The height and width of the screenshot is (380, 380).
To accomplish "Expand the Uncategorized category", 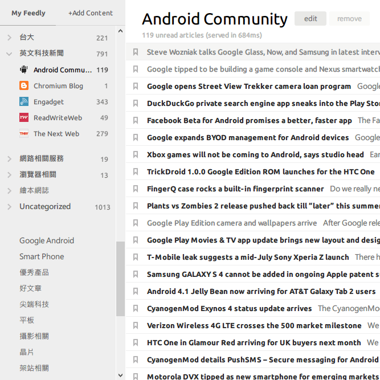I will tap(9, 207).
